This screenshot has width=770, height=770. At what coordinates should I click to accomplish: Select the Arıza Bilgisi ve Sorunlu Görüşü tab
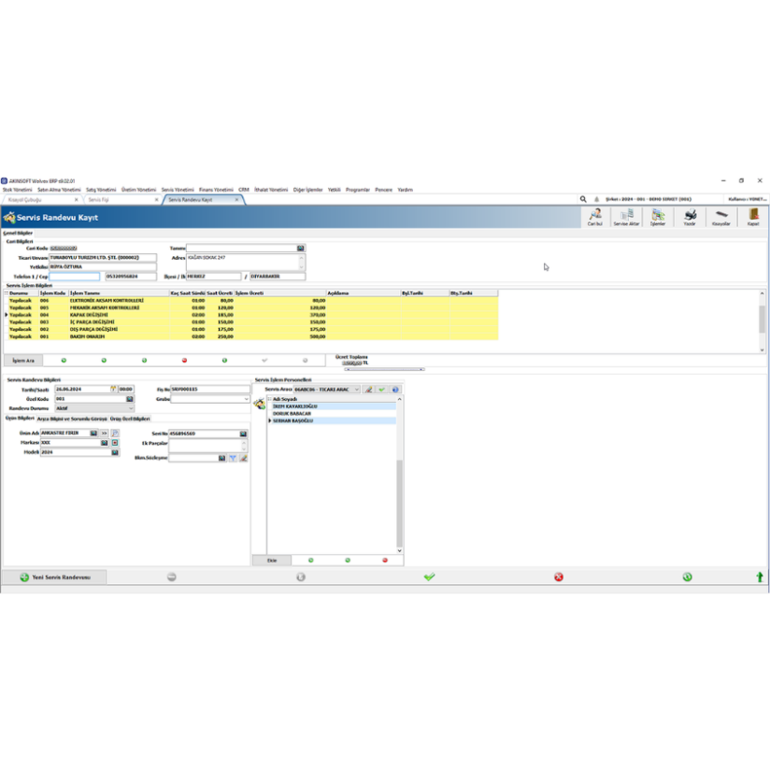72,418
